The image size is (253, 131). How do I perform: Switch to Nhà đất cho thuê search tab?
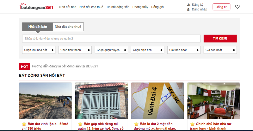[68, 27]
